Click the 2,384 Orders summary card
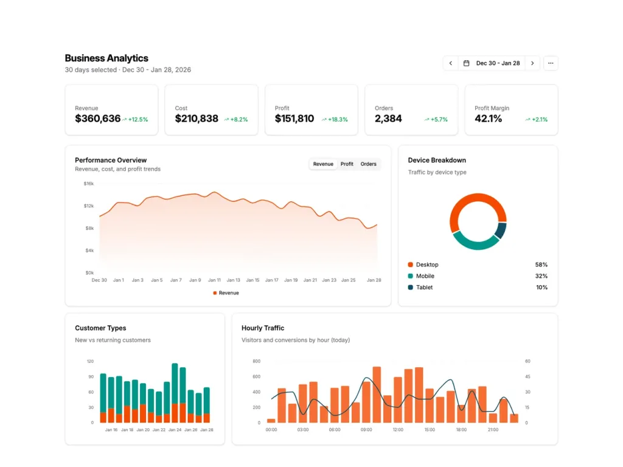 (411, 110)
